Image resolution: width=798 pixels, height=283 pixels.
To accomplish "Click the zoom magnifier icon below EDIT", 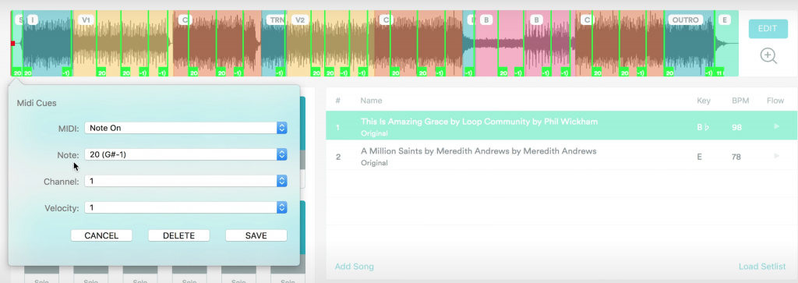I will pyautogui.click(x=768, y=55).
